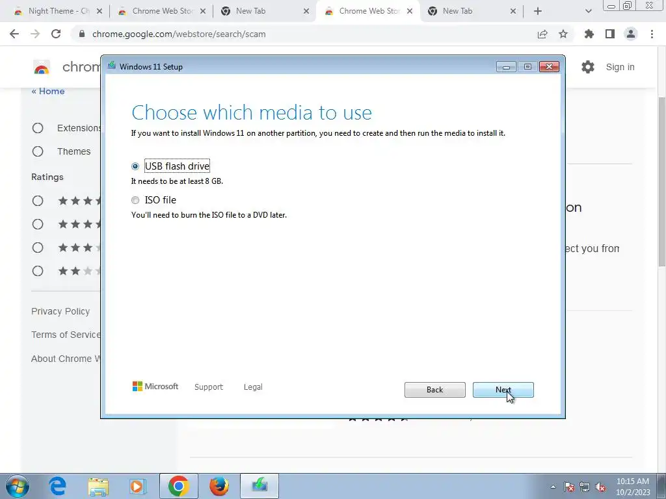
Task: Switch to the second Chrome Web Store tab
Action: tap(364, 11)
